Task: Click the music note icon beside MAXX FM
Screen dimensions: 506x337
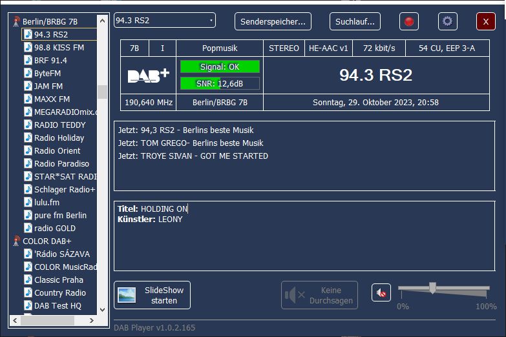Action: point(28,99)
